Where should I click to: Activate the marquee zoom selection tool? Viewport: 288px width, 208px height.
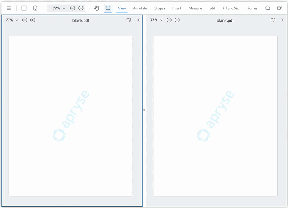108,8
